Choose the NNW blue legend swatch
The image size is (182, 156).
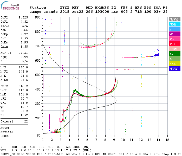tap(175, 68)
